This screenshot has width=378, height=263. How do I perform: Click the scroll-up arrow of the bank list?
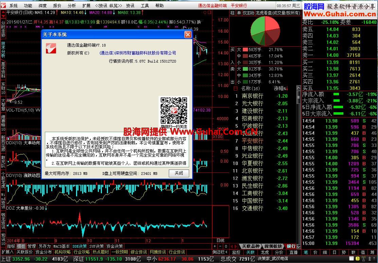pos(299,88)
